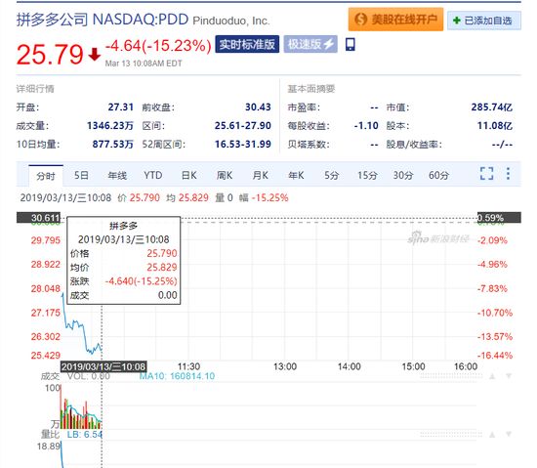This screenshot has width=537, height=468.
Task: Click the MA10: 160814.10 indicator label
Action: click(177, 376)
